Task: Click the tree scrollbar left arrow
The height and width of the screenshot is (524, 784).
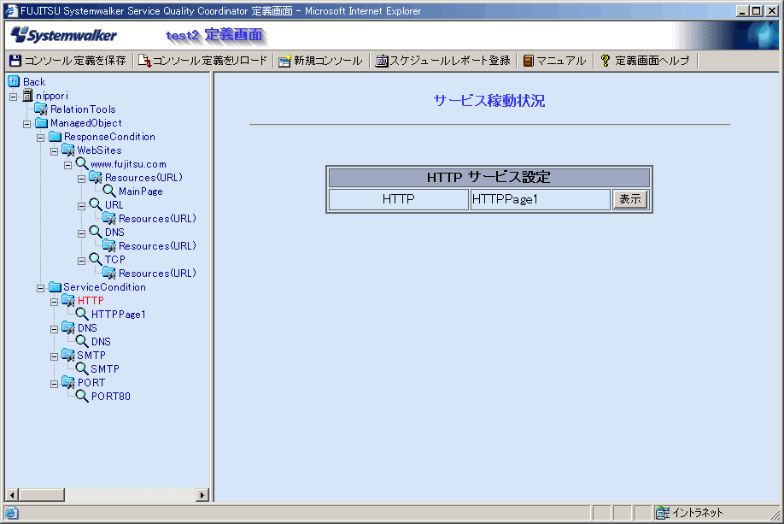Action: click(12, 495)
